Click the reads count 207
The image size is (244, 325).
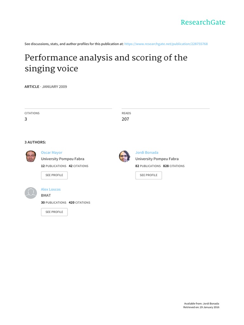click(x=125, y=119)
